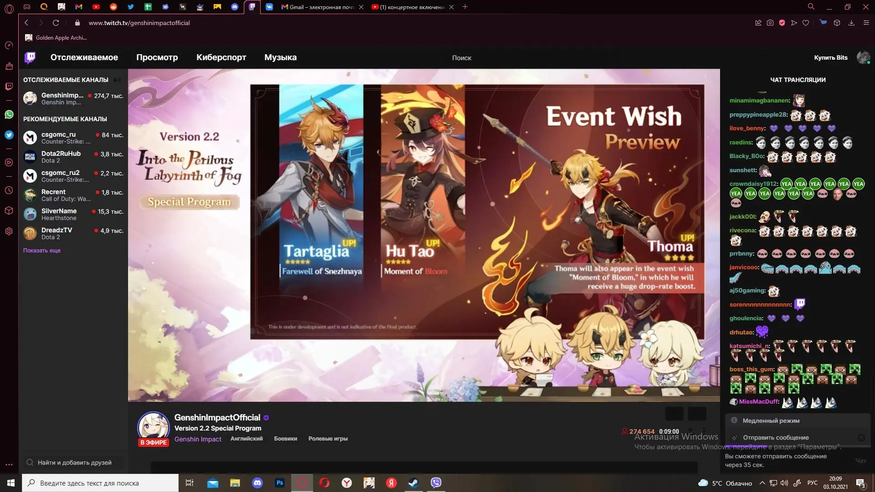875x492 pixels.
Task: Open the Genshin Impact category link
Action: (x=198, y=439)
